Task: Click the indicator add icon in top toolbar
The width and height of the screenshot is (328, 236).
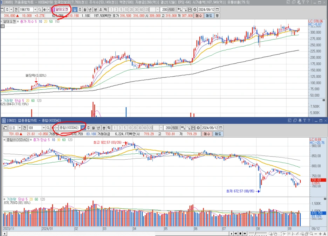Action: tap(179, 9)
